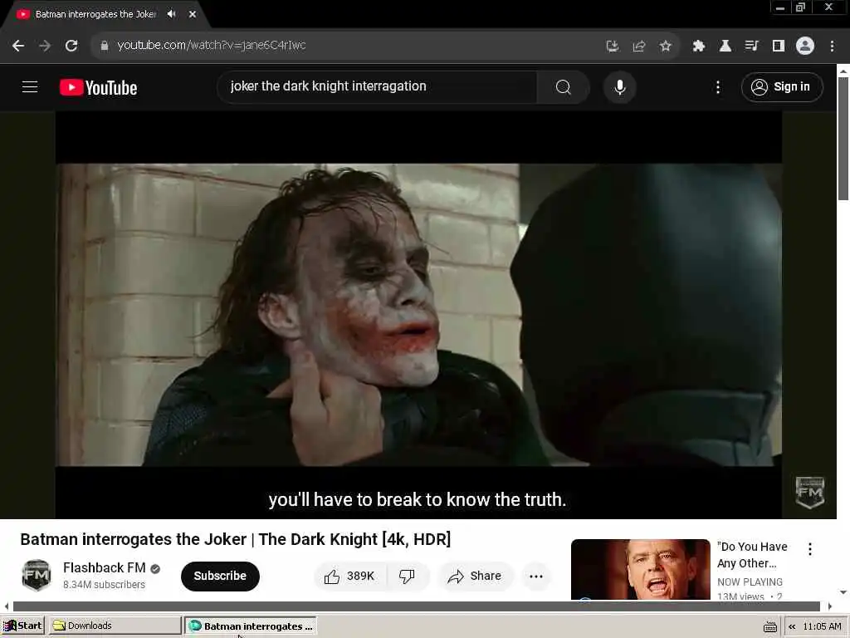
Task: Expand hidden system tray icons
Action: point(792,626)
